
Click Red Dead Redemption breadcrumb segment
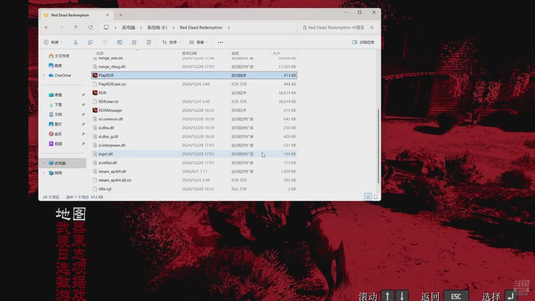tap(201, 27)
